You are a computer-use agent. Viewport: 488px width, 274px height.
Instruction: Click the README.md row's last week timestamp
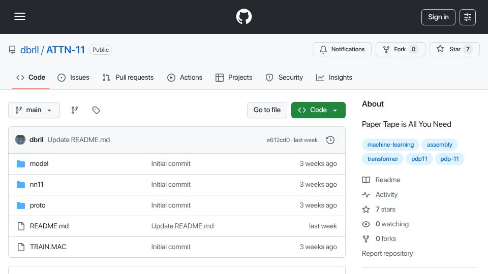(323, 226)
